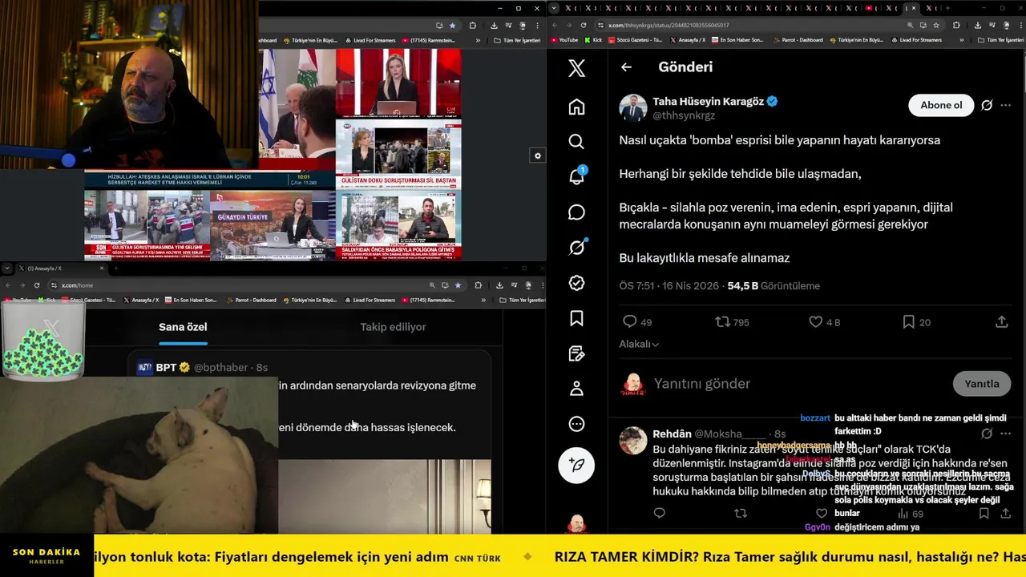
Task: Click bookmark star in lower-left window address bar
Action: pos(458,284)
